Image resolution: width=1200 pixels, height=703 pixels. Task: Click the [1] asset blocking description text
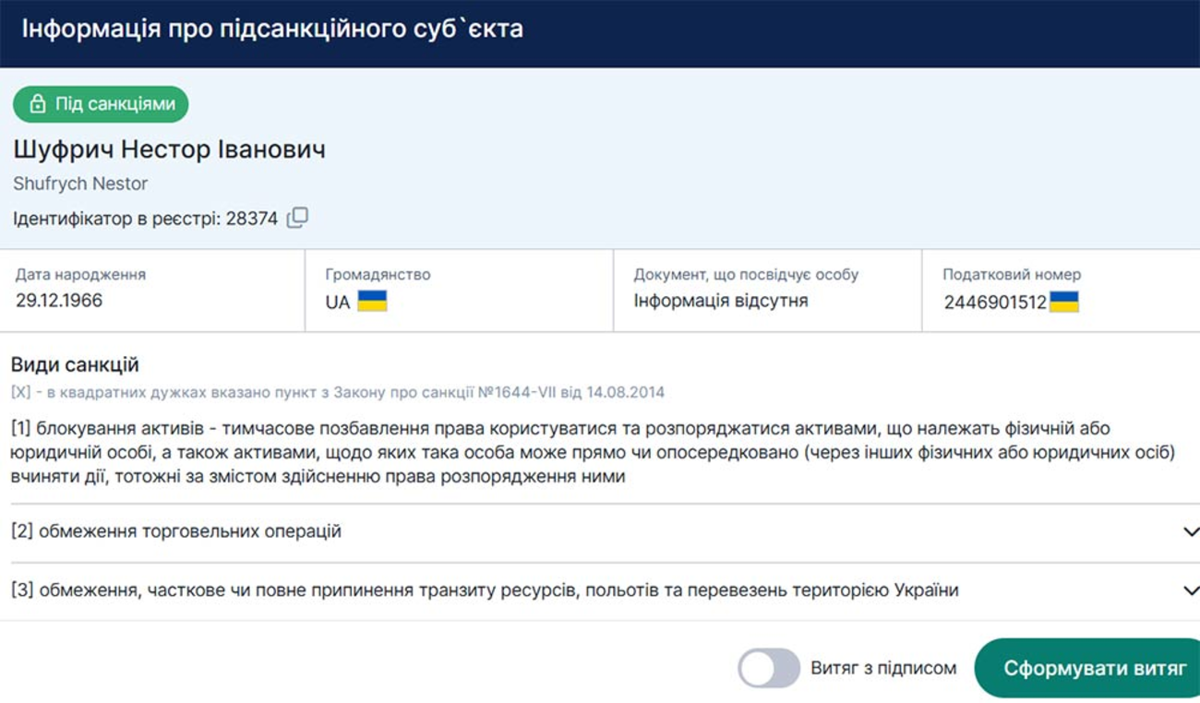coord(591,453)
